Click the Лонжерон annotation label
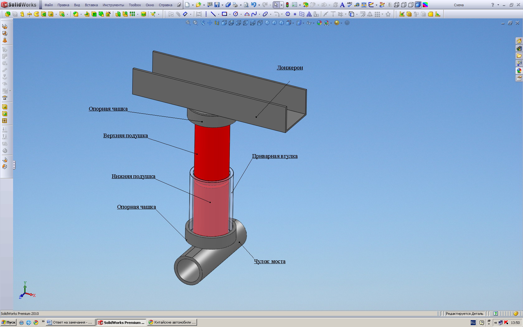 click(290, 68)
